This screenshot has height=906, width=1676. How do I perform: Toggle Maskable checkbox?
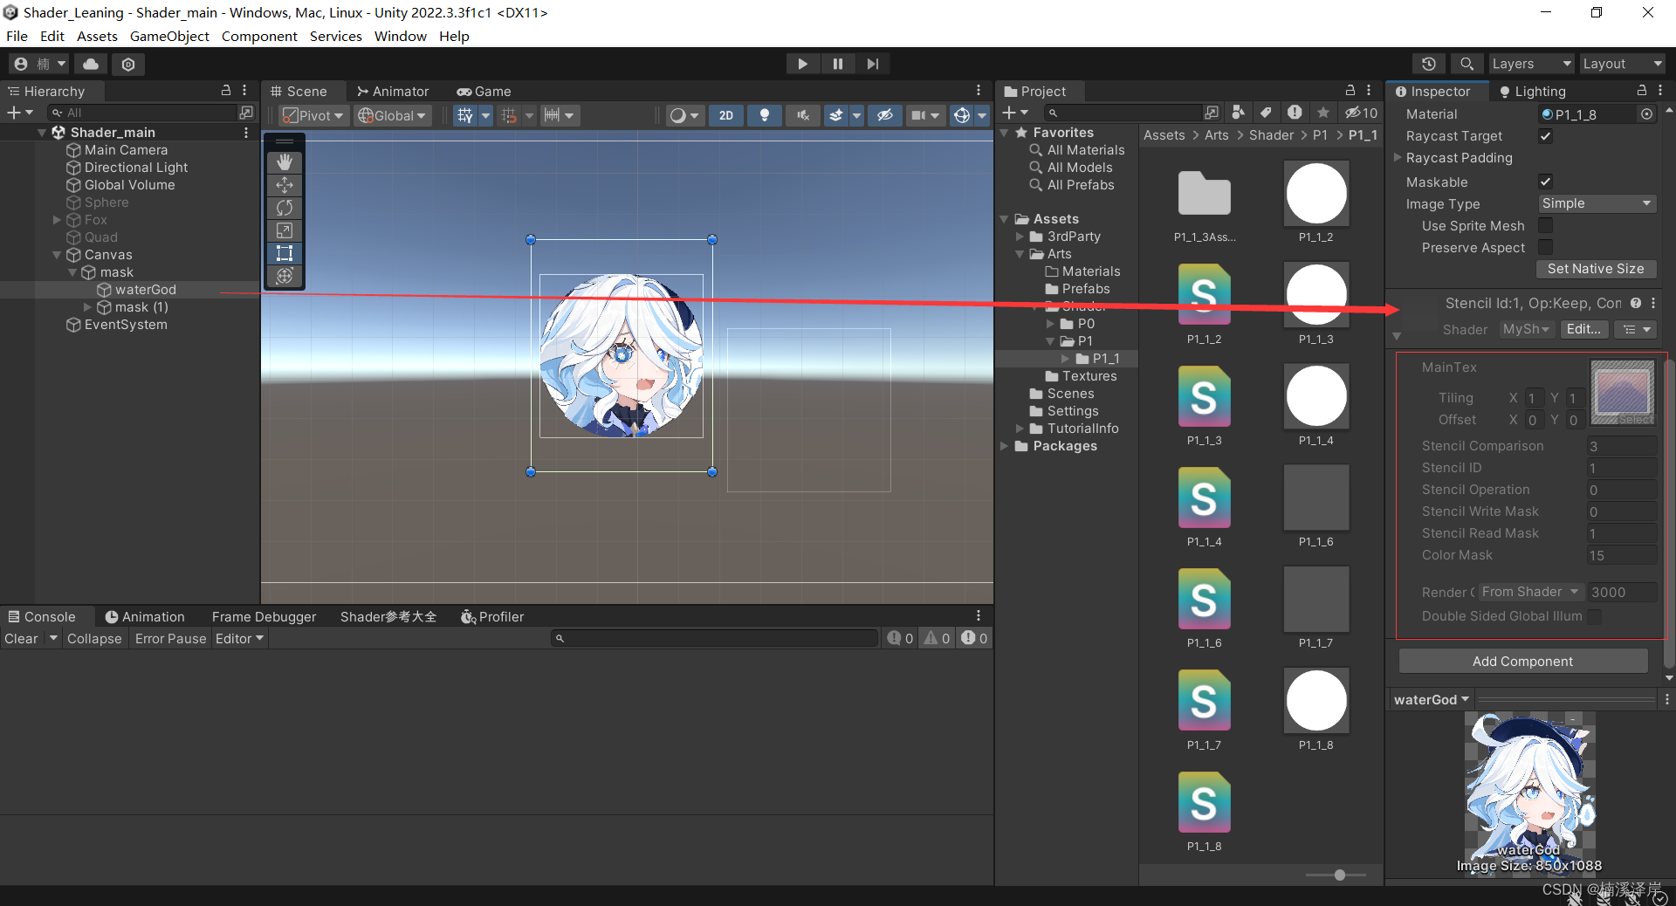coord(1545,182)
